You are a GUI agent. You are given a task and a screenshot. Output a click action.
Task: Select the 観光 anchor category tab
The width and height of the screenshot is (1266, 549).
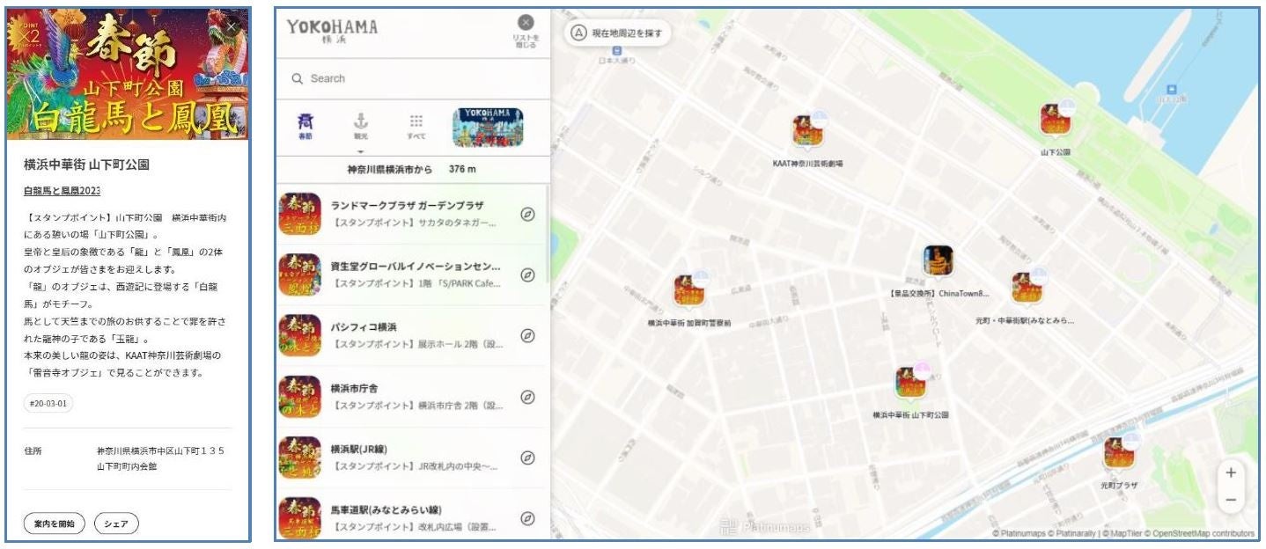pyautogui.click(x=360, y=128)
